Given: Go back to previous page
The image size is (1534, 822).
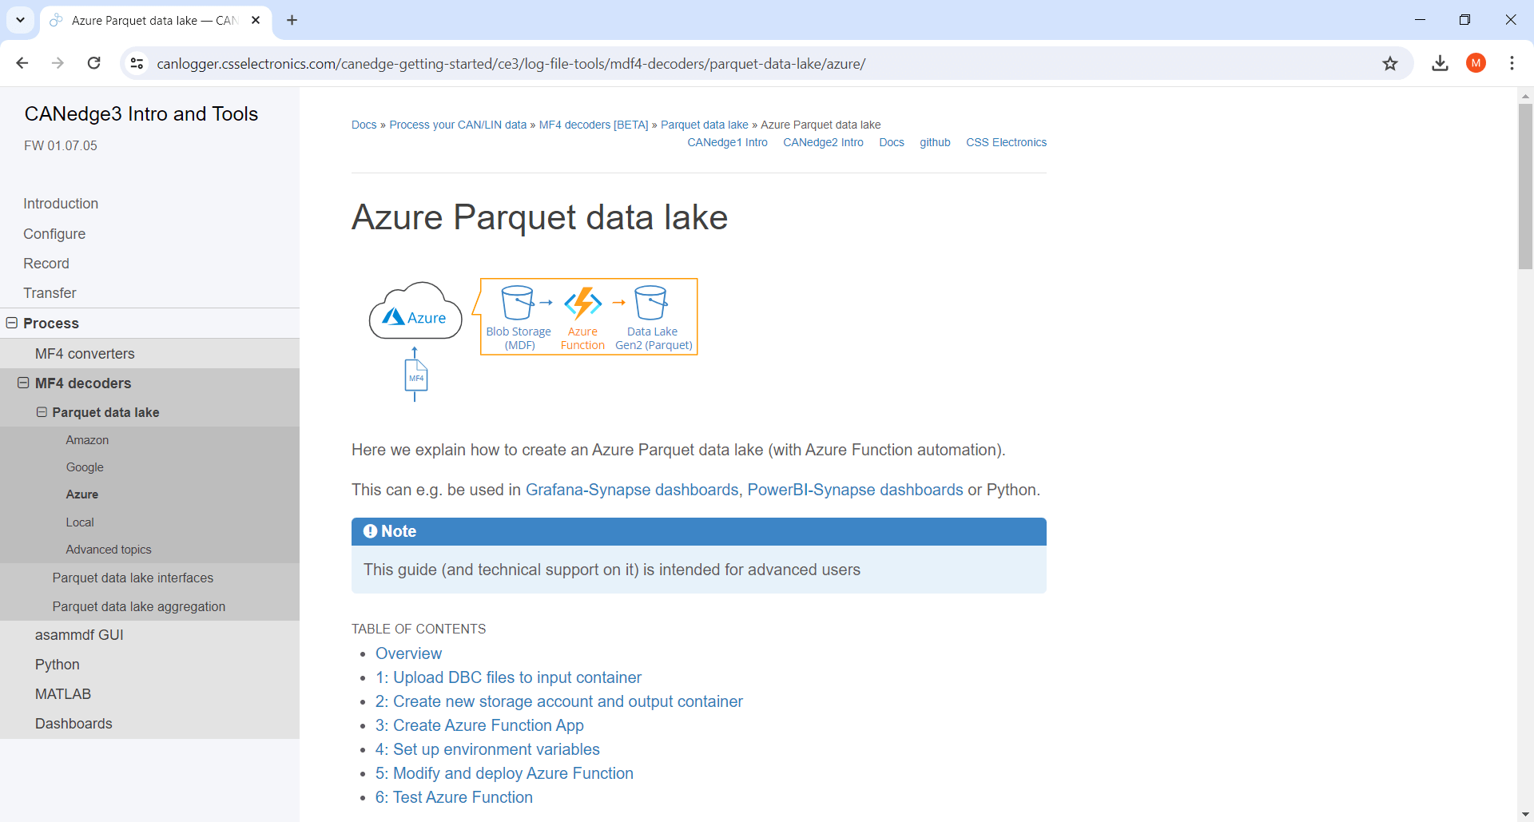Looking at the screenshot, I should [22, 63].
